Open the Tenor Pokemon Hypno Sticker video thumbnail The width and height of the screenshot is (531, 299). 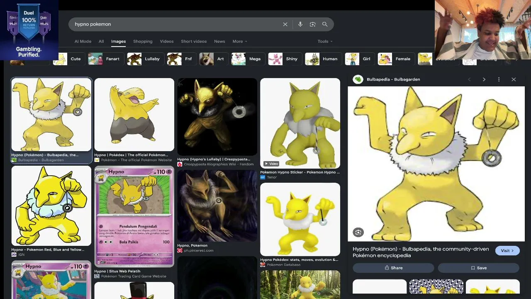pos(300,123)
